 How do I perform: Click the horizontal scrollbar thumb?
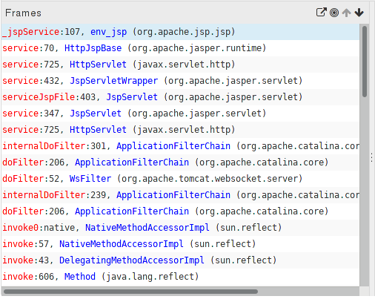(x=130, y=292)
